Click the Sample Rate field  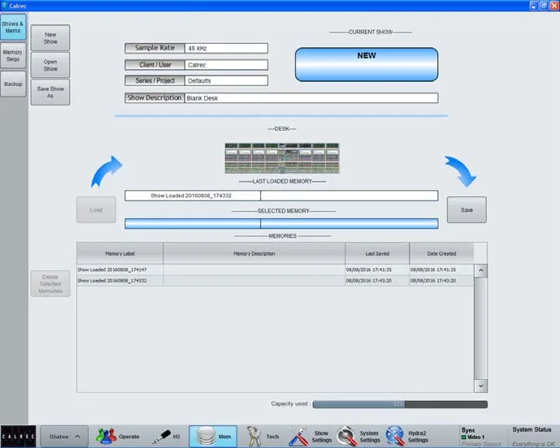point(226,48)
